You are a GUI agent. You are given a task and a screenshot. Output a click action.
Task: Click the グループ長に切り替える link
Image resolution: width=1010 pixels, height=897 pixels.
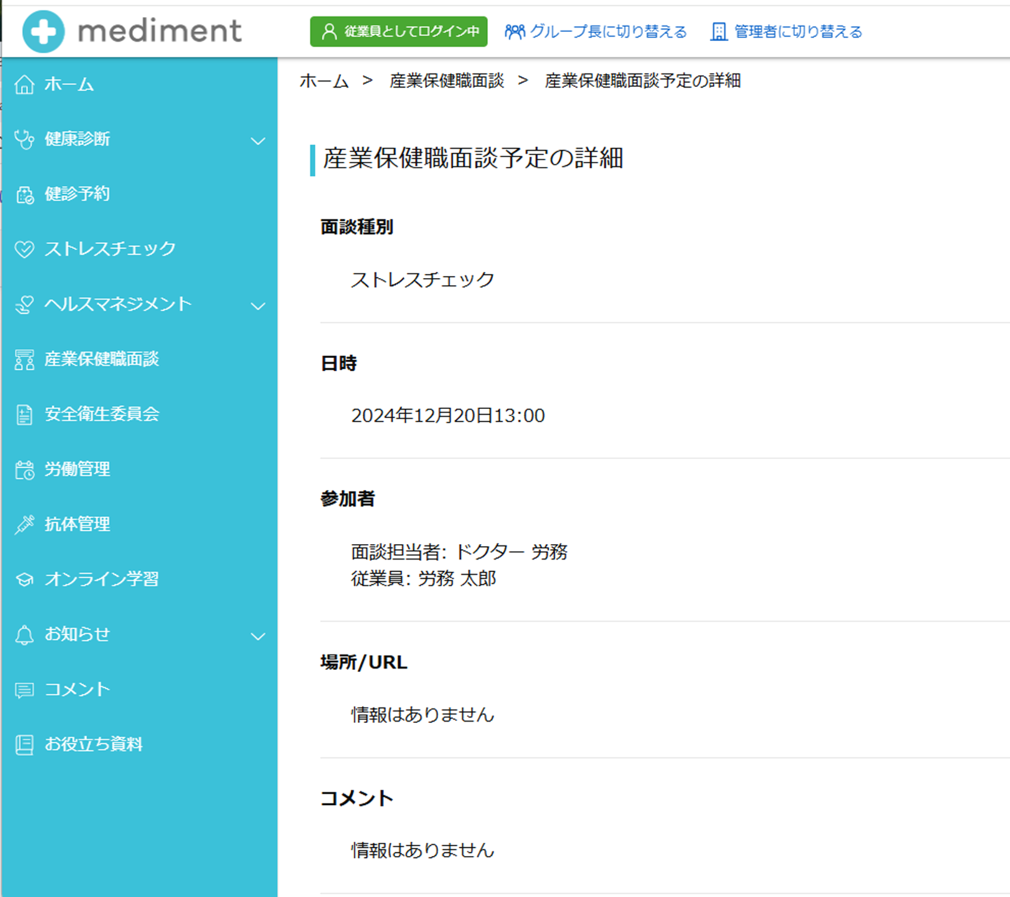tap(595, 32)
